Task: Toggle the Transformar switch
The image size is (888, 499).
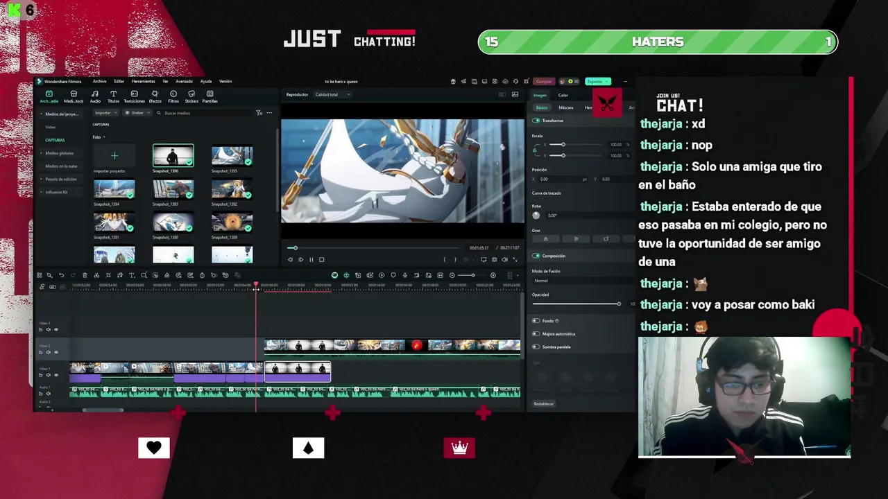Action: (x=536, y=121)
